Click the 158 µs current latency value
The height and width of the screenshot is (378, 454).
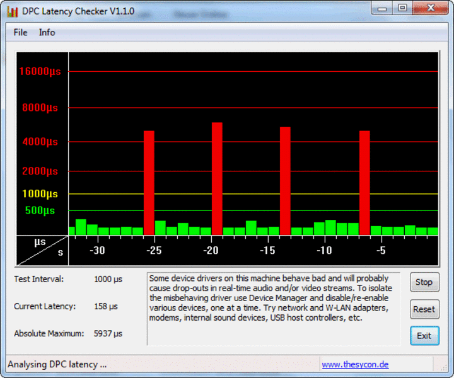tap(106, 306)
